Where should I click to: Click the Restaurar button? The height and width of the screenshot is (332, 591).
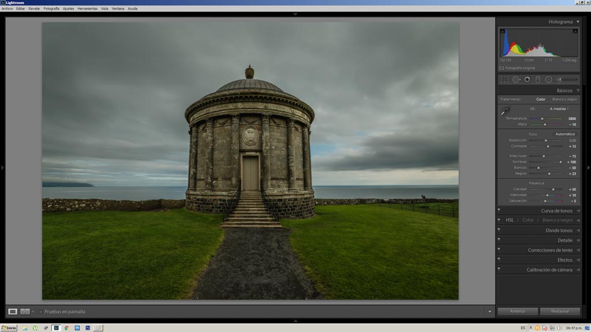pos(560,311)
